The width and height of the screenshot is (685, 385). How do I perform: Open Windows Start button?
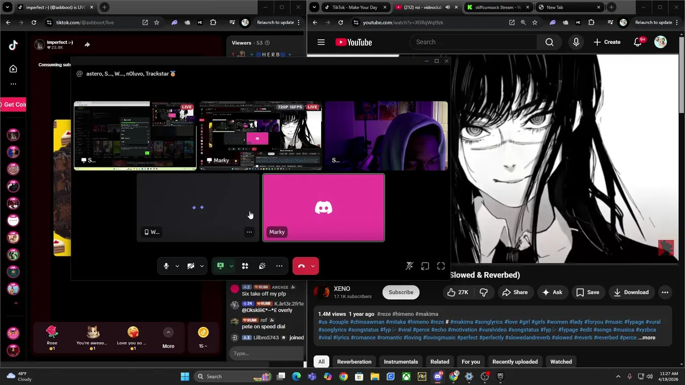click(185, 376)
